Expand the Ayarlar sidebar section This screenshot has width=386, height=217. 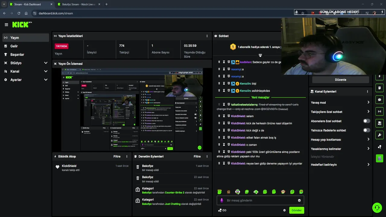pos(46,80)
